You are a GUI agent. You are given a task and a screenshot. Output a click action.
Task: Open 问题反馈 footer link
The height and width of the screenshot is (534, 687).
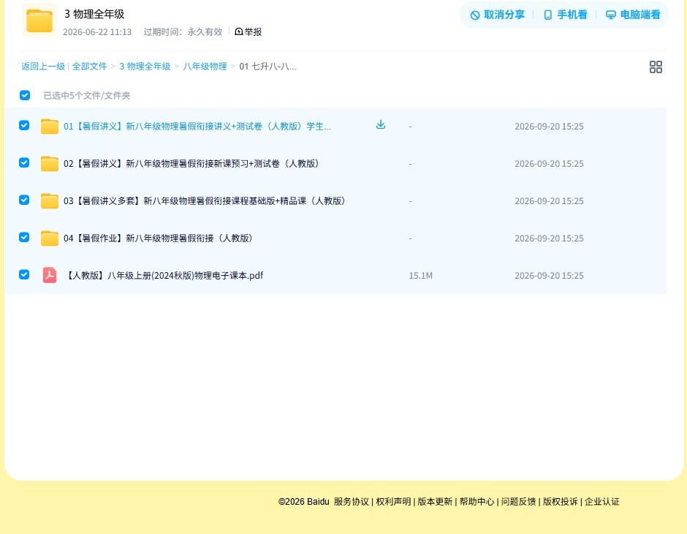pyautogui.click(x=518, y=502)
